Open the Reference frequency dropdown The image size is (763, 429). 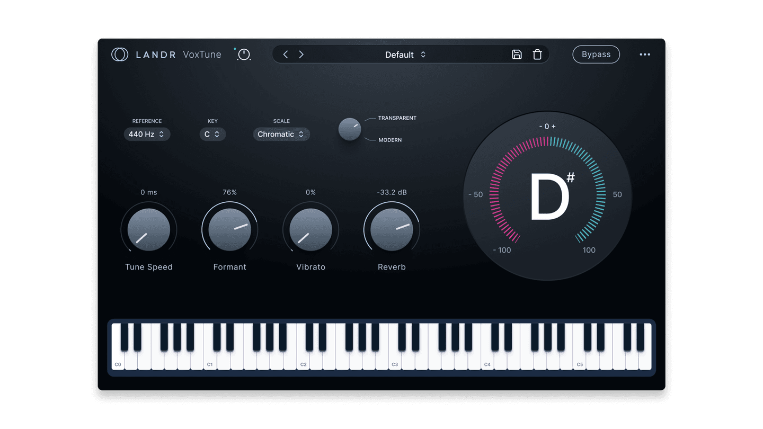pos(147,134)
